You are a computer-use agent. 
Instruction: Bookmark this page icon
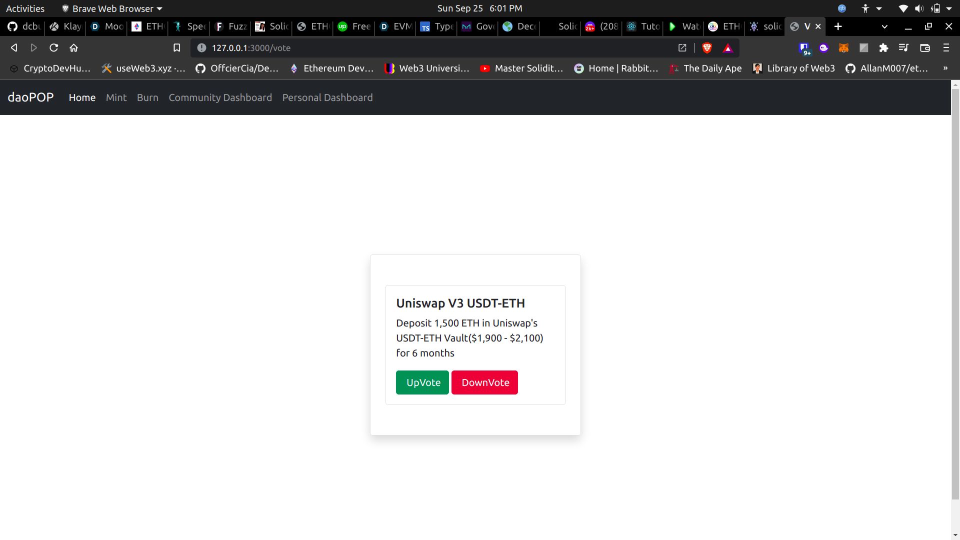176,47
